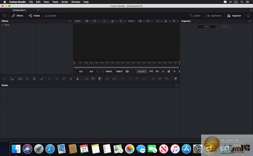Open the Script menu
This screenshot has width=253, height=156.
65,2
